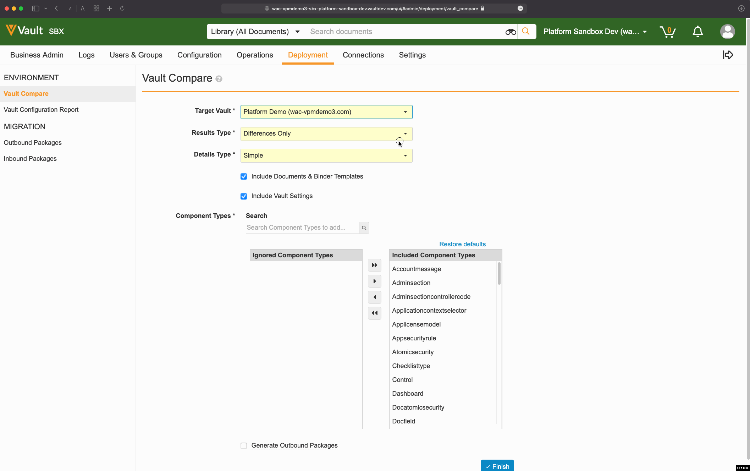Viewport: 750px width, 471px height.
Task: Uncheck Include Documents & Binder Templates
Action: click(x=244, y=177)
